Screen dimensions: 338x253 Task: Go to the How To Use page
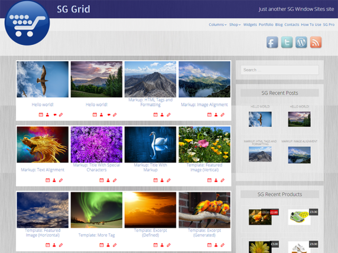311,25
